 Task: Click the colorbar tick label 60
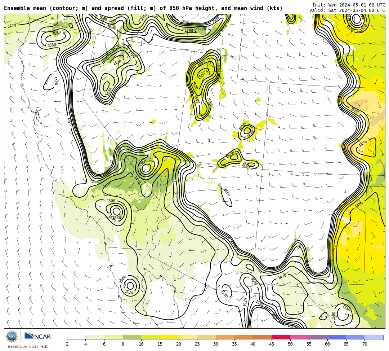[x=327, y=344]
